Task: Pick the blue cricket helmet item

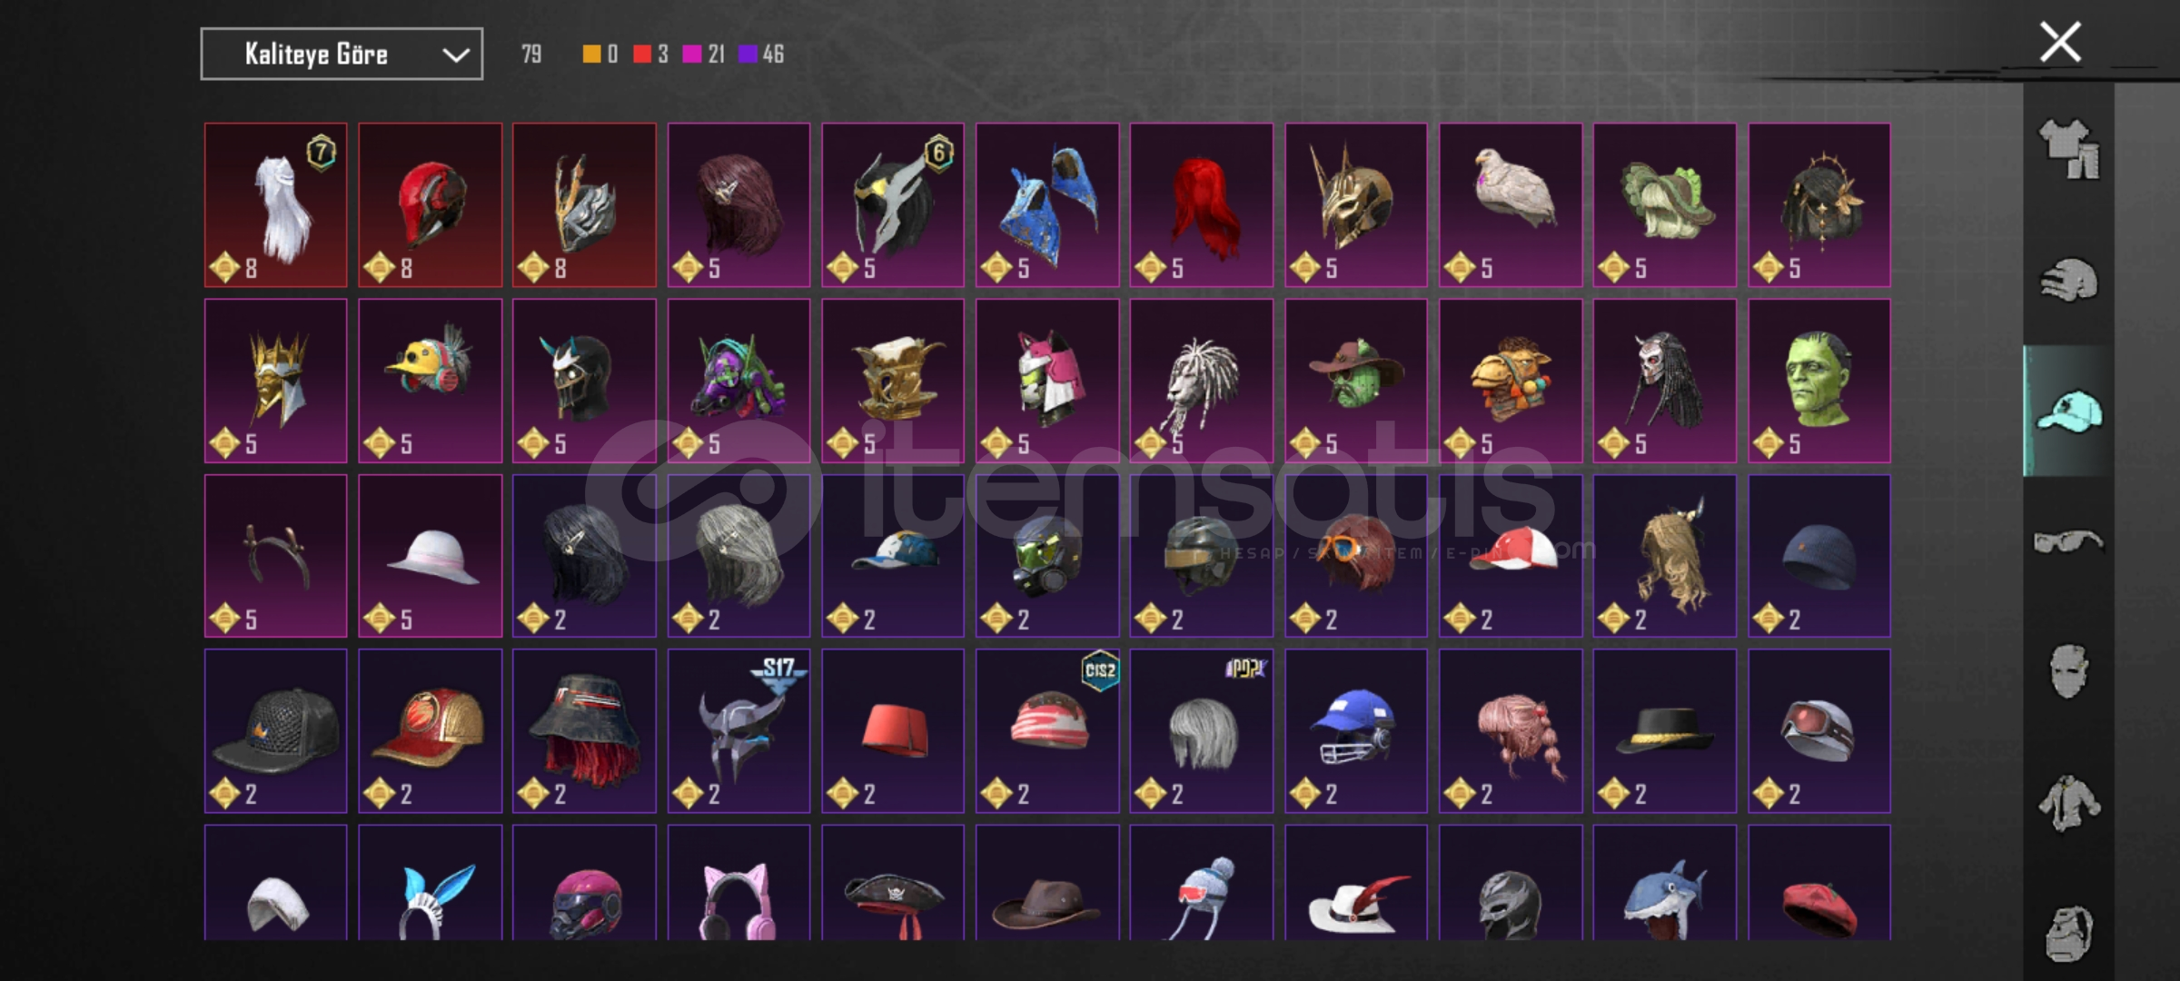Action: 1356,730
